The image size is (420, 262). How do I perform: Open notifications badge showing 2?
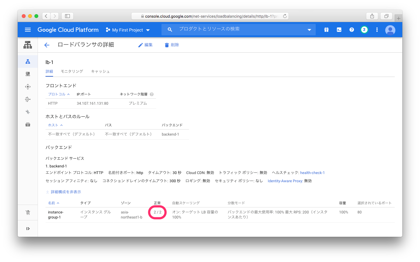pyautogui.click(x=364, y=30)
